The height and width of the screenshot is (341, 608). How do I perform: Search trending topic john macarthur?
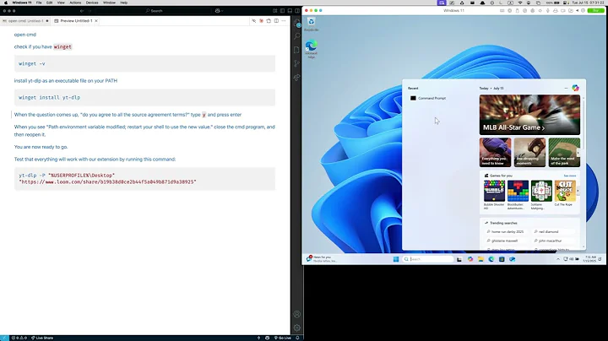pos(547,241)
